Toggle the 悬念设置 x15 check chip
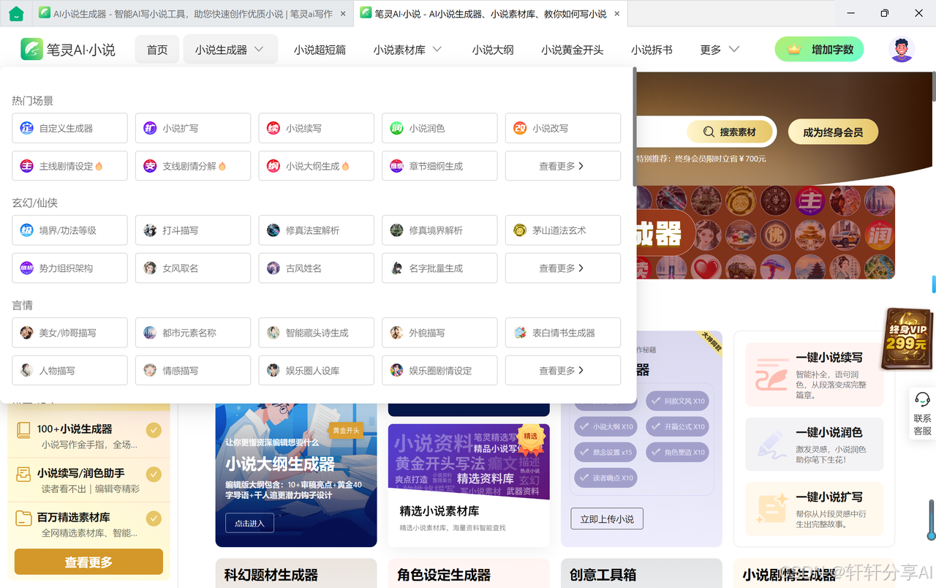 (605, 452)
